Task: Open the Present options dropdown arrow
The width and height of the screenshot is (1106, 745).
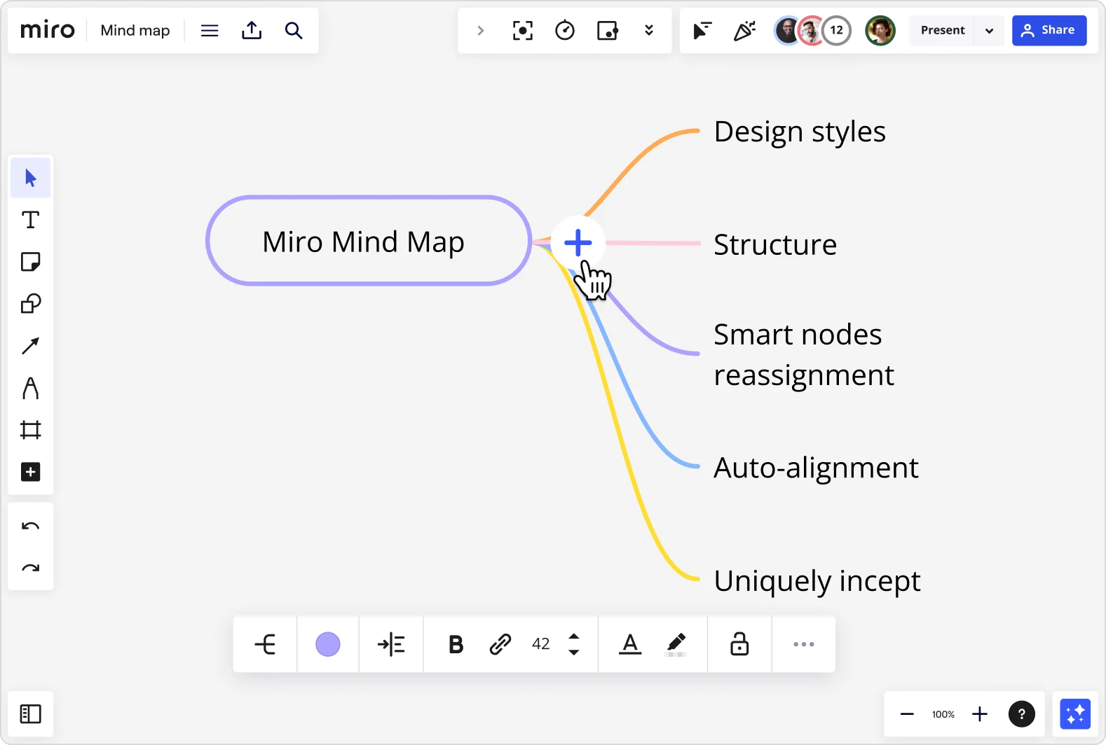Action: [x=990, y=31]
